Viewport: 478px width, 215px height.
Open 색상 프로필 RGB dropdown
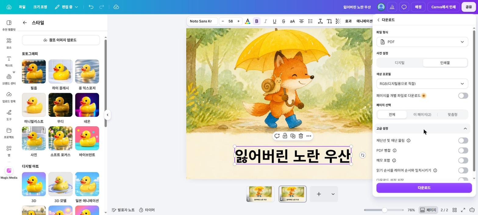(422, 84)
